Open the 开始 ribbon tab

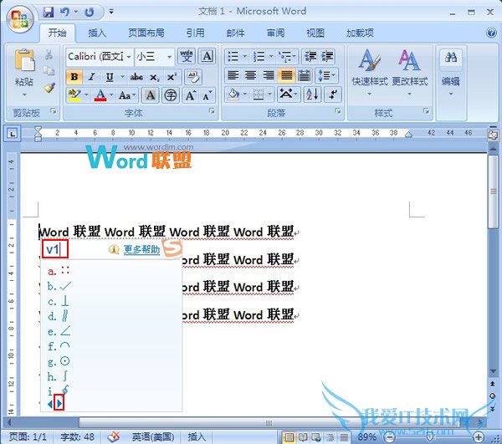[x=57, y=33]
